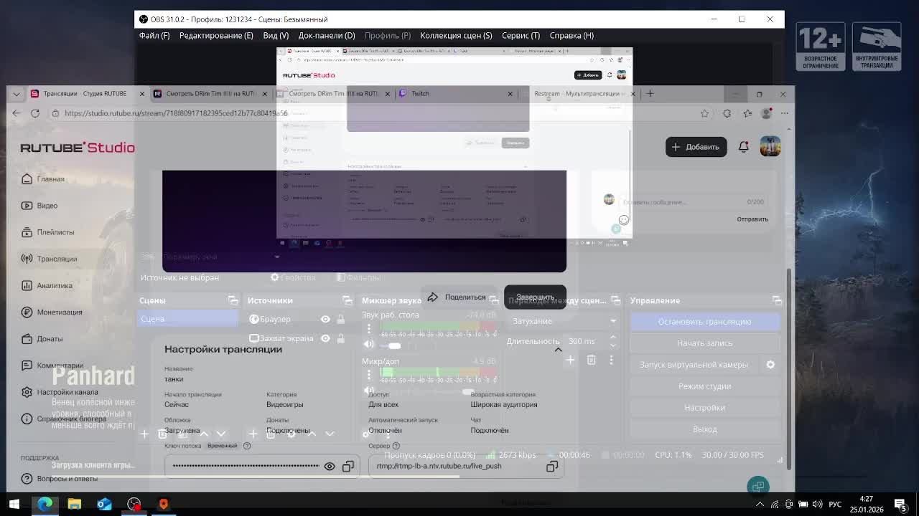Click Остановить трансляцию in OBS
This screenshot has width=919, height=516.
(704, 322)
